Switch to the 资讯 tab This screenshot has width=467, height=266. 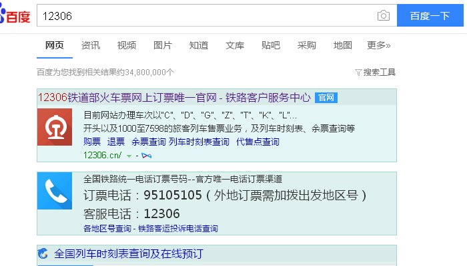point(91,45)
